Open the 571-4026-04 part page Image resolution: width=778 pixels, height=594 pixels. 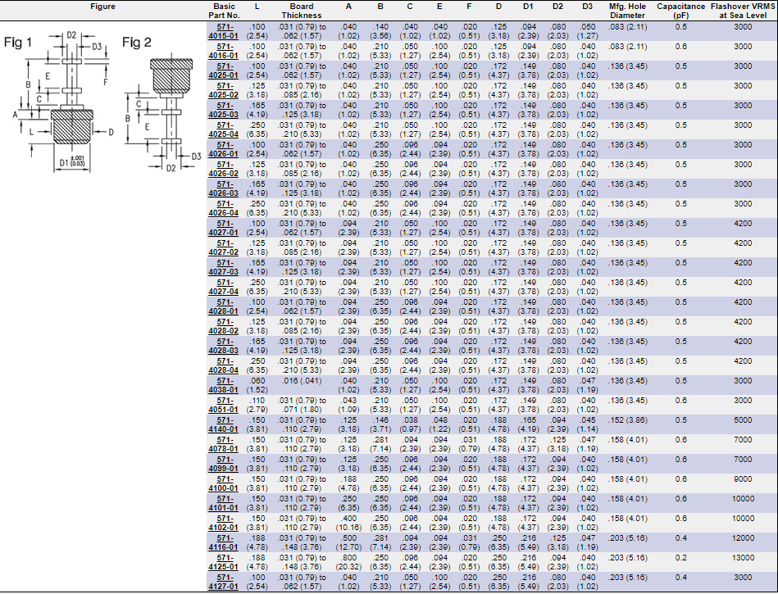coord(221,208)
